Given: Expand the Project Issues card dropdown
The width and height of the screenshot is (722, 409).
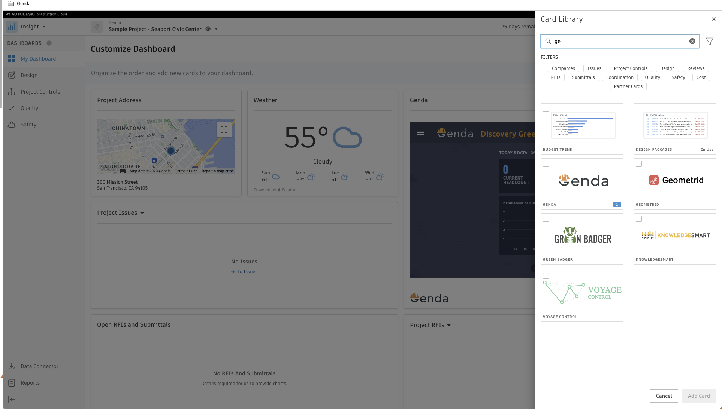Looking at the screenshot, I should [142, 213].
